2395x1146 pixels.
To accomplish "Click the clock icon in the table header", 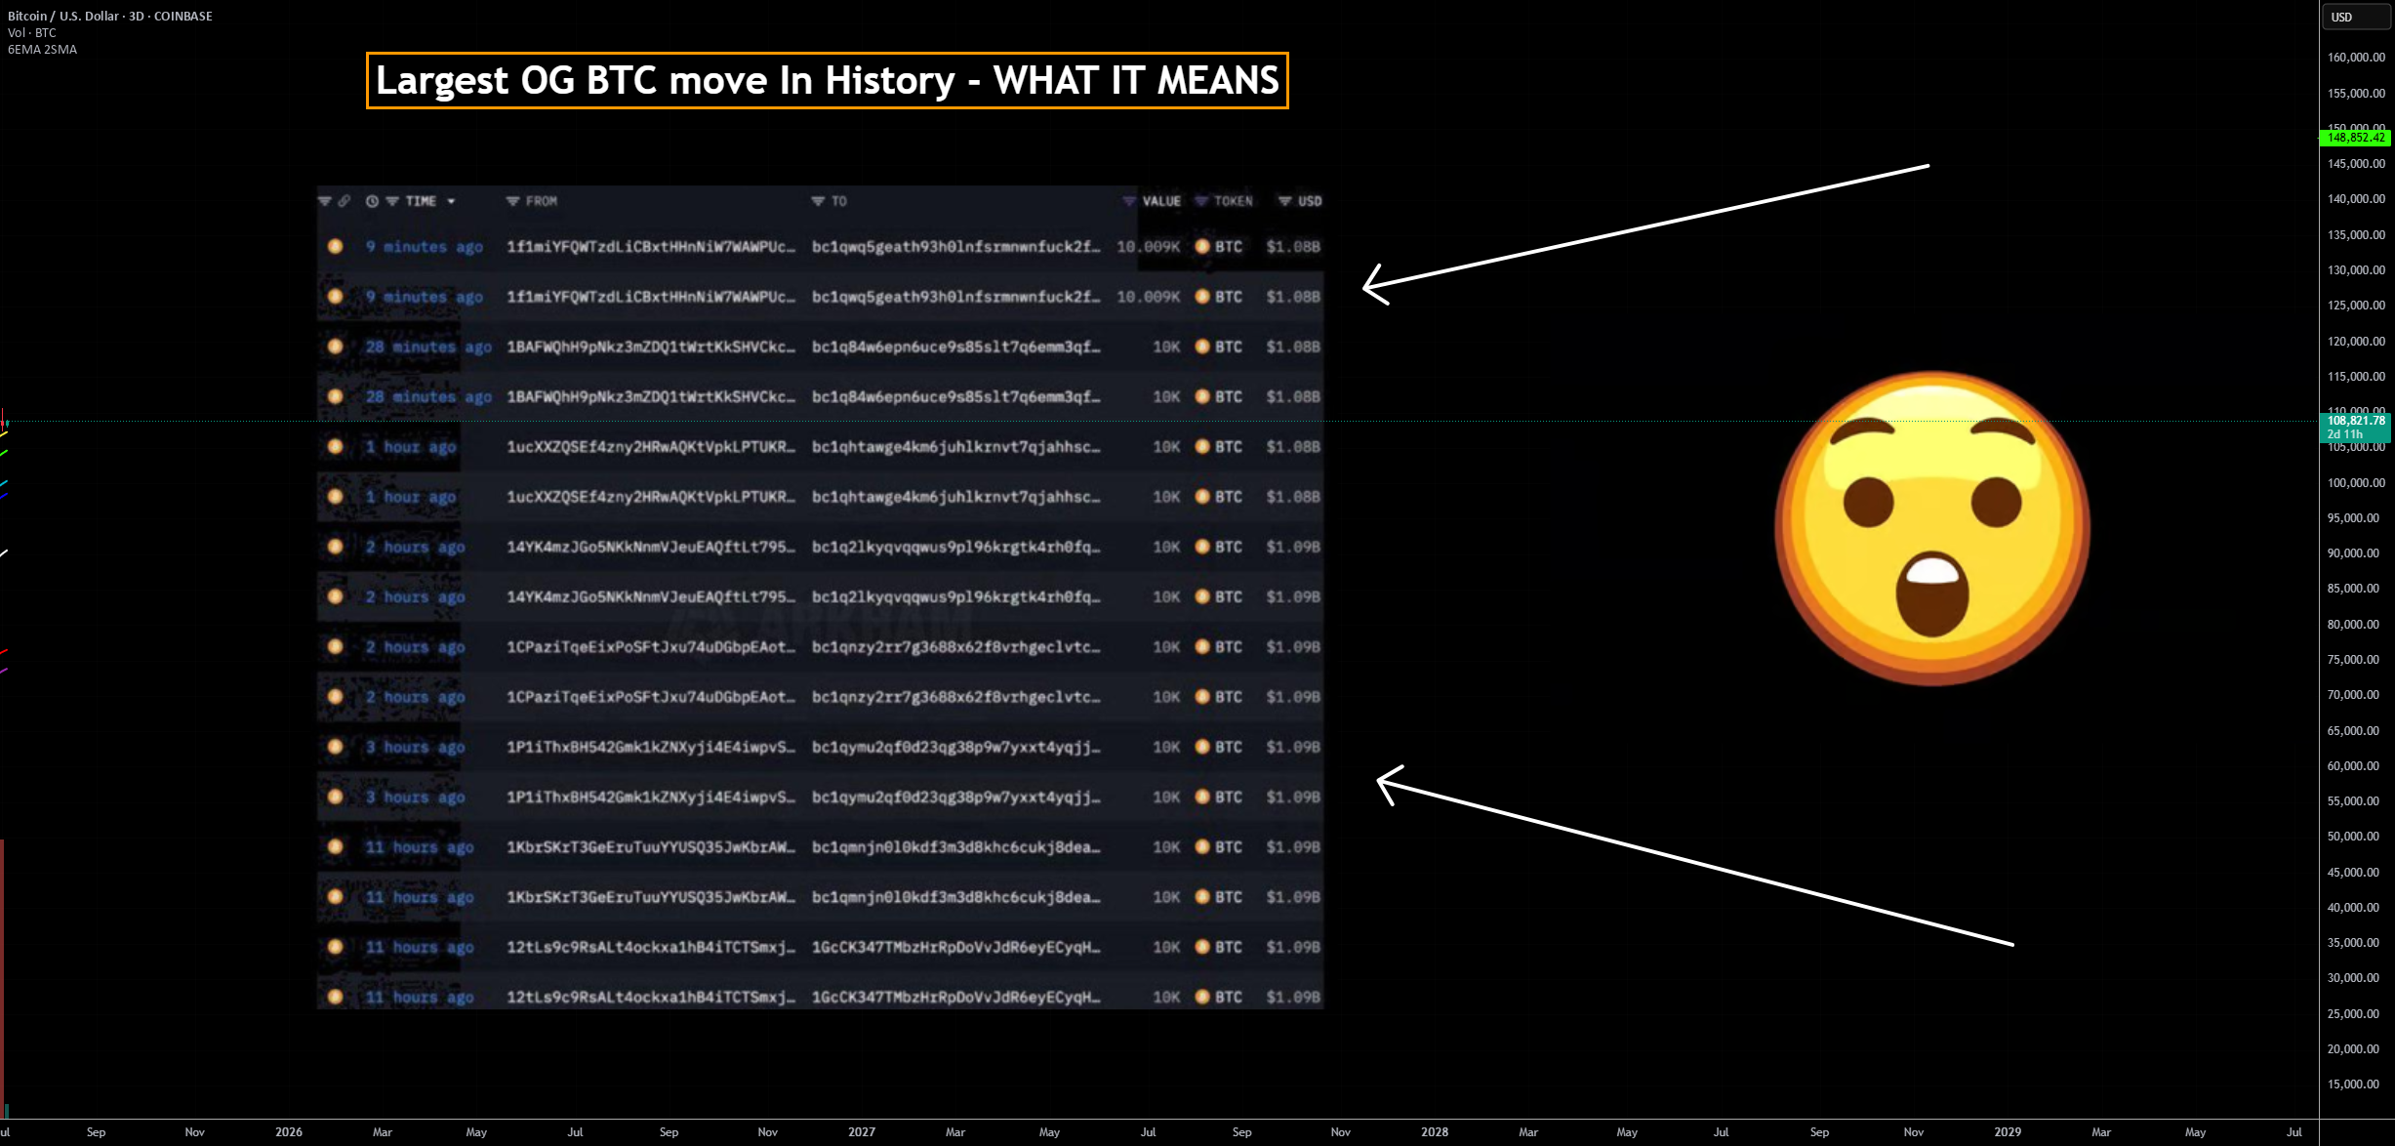I will pos(372,201).
